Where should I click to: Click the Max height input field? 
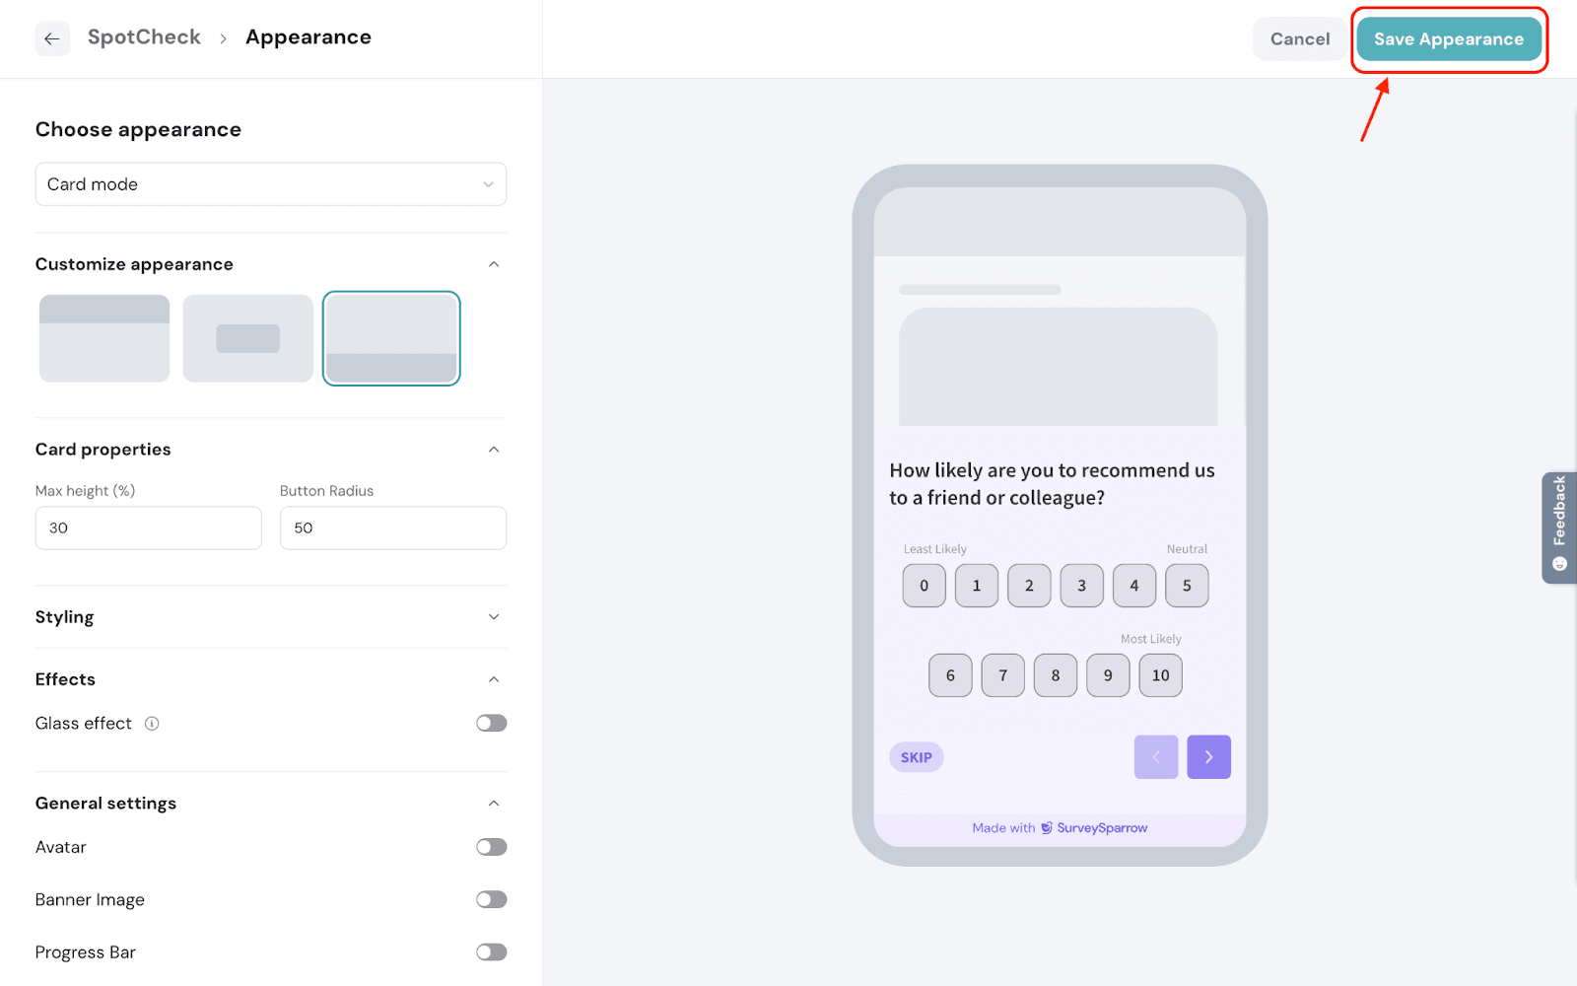coord(149,528)
